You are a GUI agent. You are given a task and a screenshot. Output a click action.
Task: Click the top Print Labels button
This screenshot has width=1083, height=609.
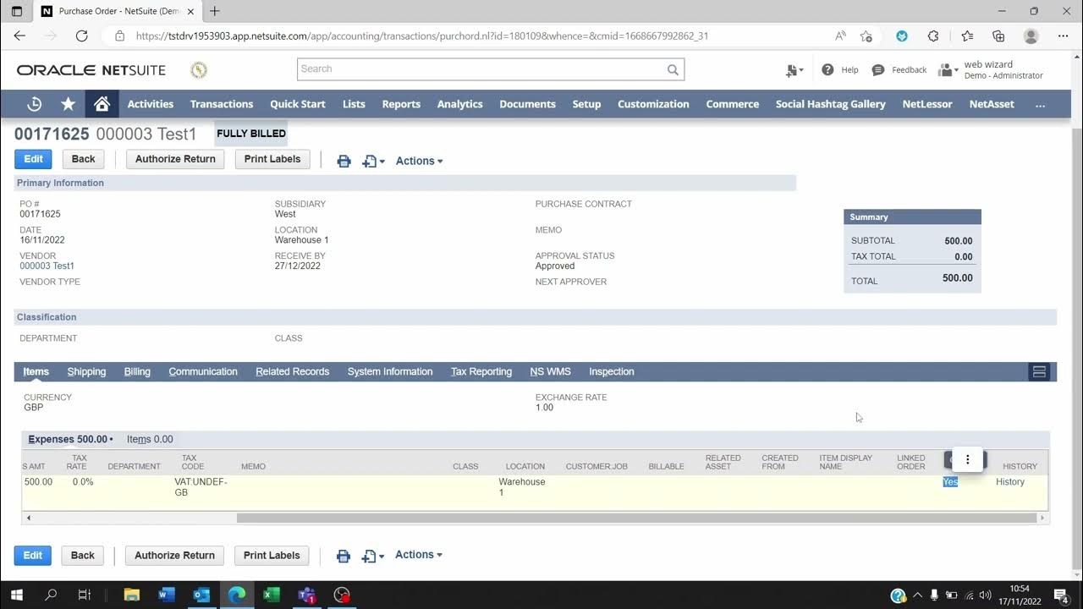pyautogui.click(x=272, y=159)
